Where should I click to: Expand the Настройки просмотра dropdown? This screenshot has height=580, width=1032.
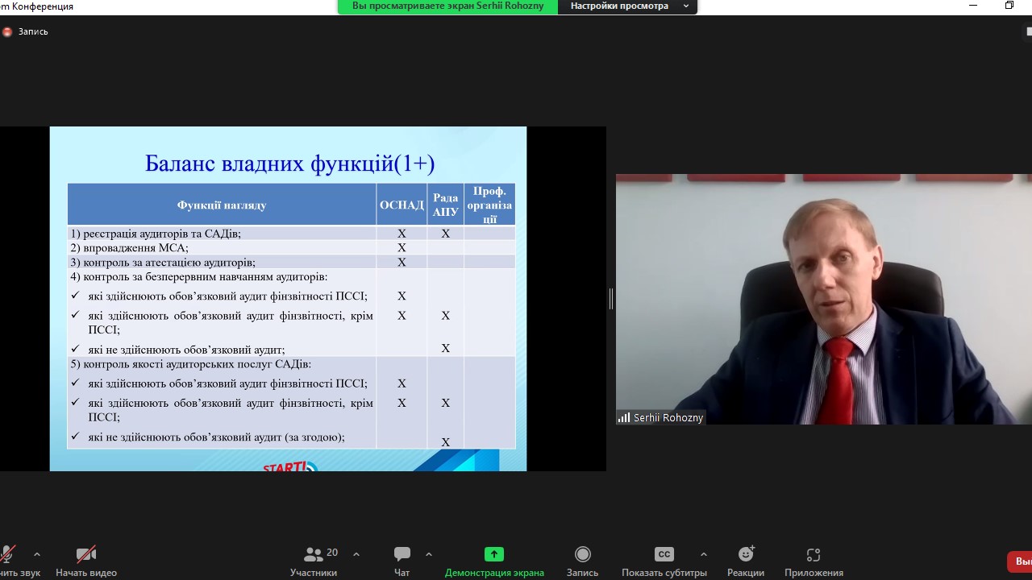click(627, 6)
